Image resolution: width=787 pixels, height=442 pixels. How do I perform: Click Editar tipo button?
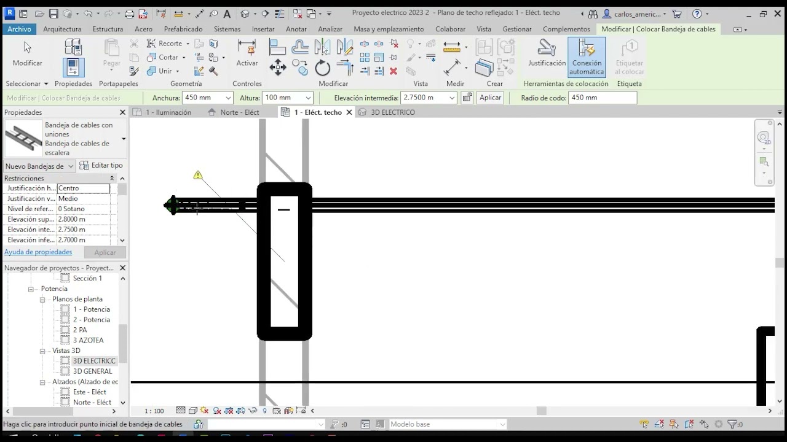pos(101,166)
